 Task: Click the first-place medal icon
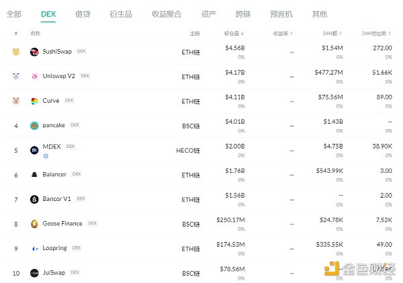point(15,52)
